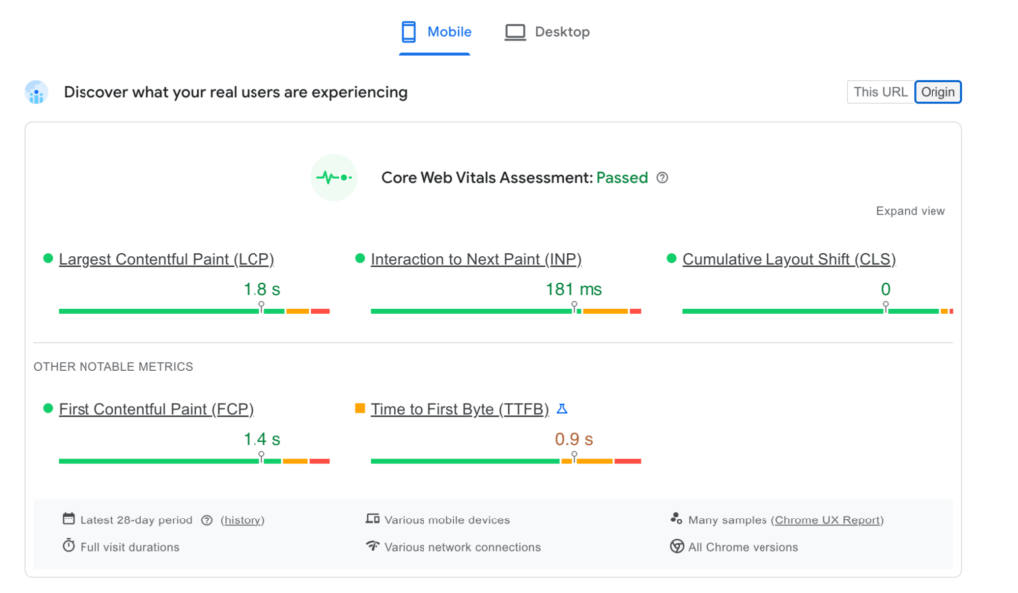Click the LCP distribution bar marker
The image size is (1018, 593).
tap(261, 307)
